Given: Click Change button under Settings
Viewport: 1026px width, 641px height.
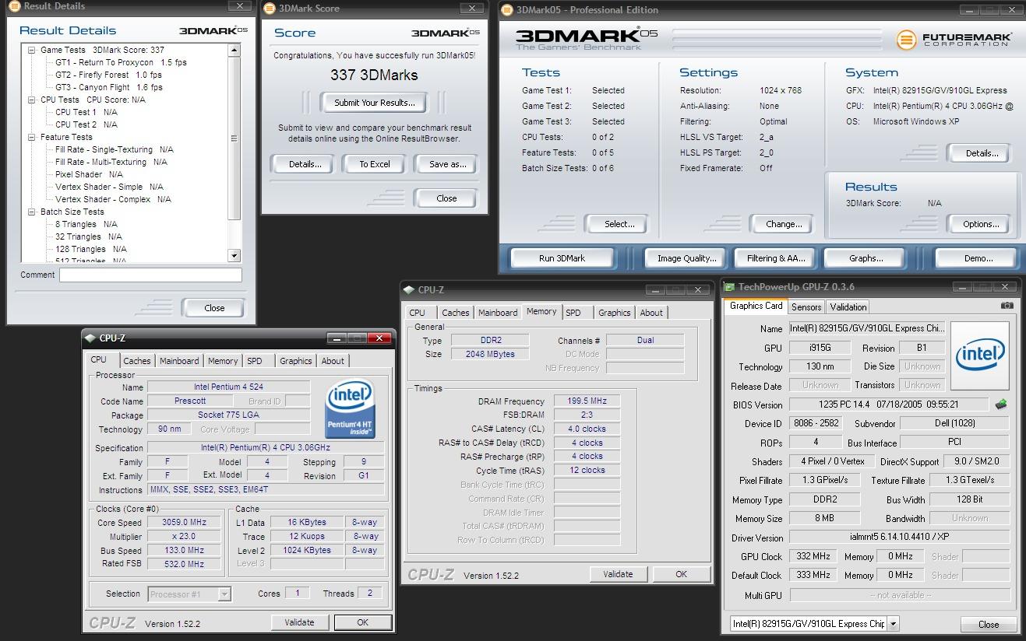Looking at the screenshot, I should click(x=784, y=224).
